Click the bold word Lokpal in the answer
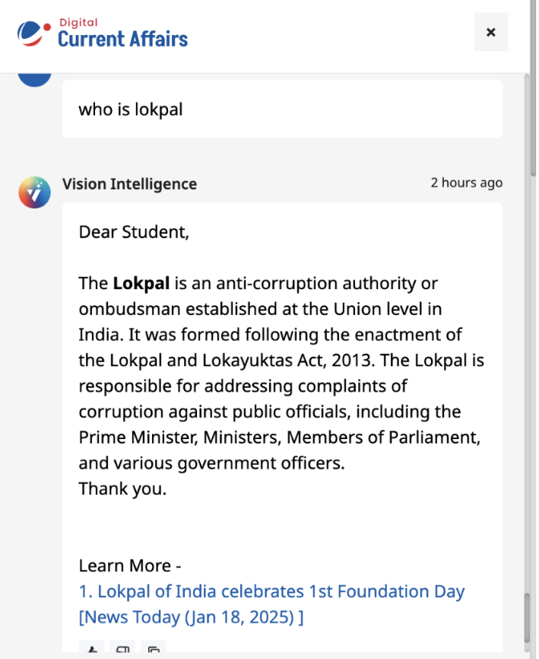This screenshot has height=659, width=539. [x=141, y=284]
